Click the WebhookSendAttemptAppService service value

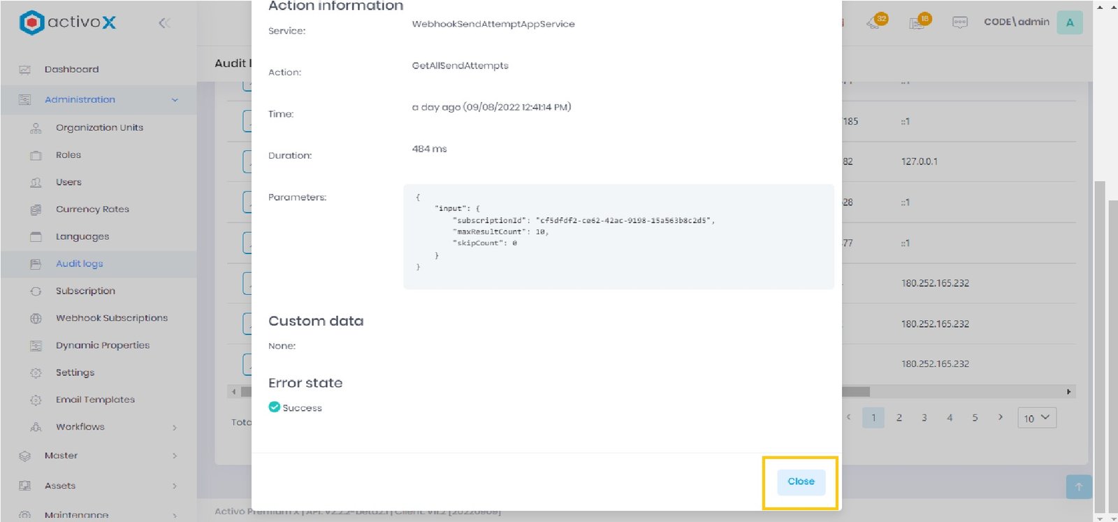(x=493, y=24)
